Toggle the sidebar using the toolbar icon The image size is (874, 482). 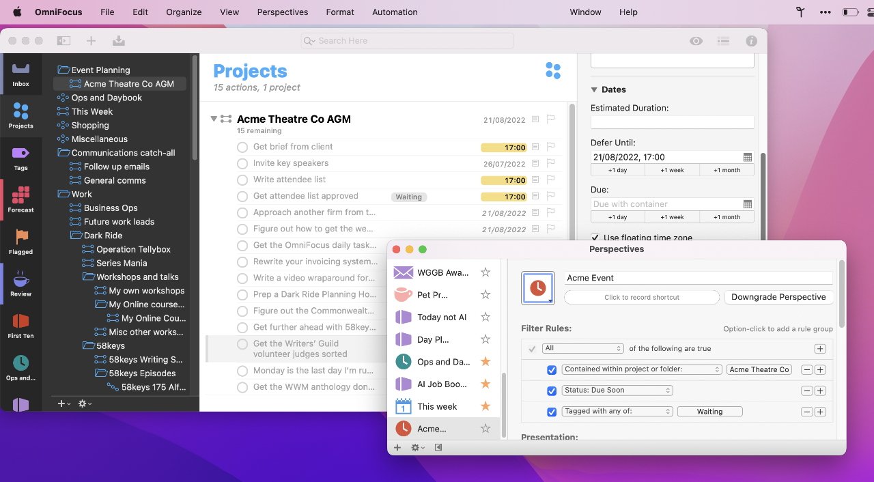click(64, 41)
